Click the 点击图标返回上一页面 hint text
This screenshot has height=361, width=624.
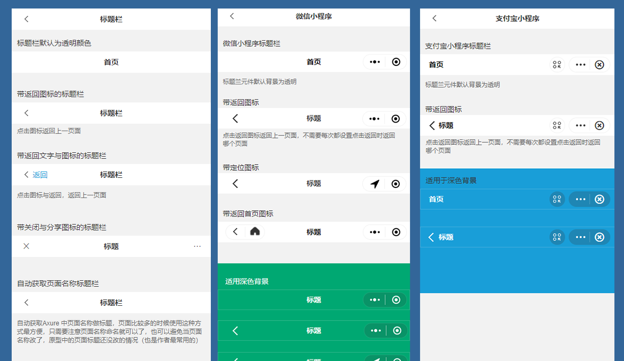point(49,131)
